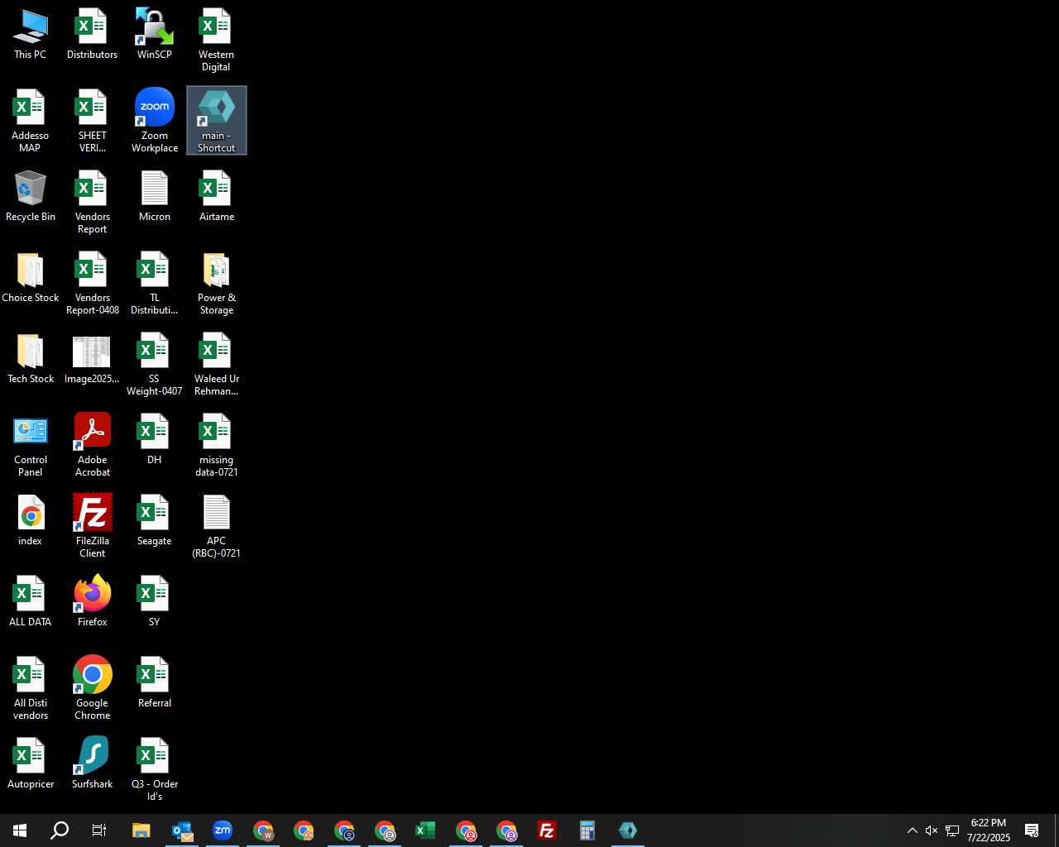Select the Q3 - Order Id's Excel file
This screenshot has width=1059, height=847.
155,770
